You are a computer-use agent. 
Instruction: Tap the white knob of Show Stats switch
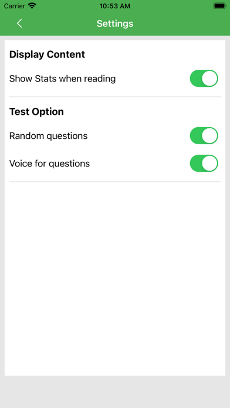(209, 79)
